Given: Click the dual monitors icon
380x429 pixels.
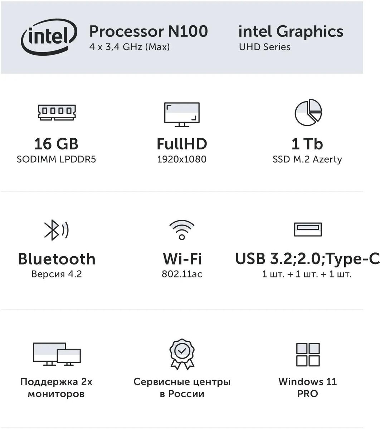Looking at the screenshot, I should coord(57,354).
